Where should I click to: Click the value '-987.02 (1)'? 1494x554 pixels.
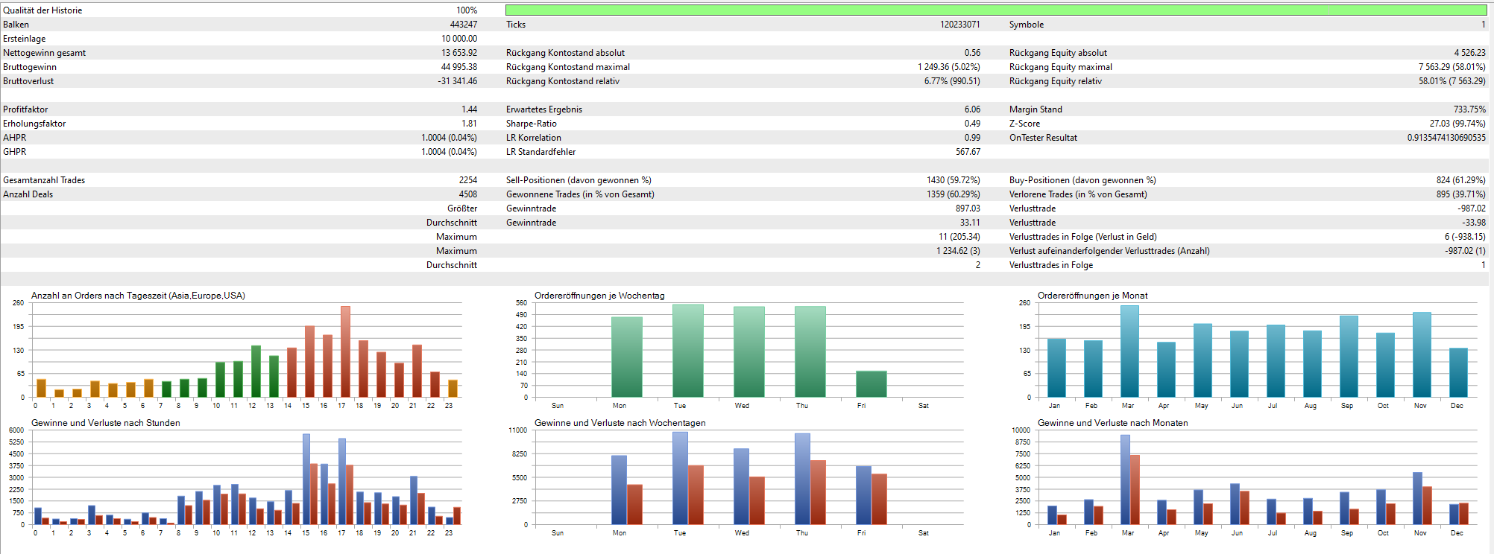[x=1465, y=251]
